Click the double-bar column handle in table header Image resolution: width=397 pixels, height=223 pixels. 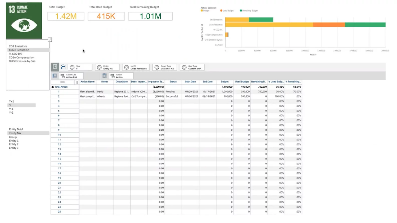77,82
